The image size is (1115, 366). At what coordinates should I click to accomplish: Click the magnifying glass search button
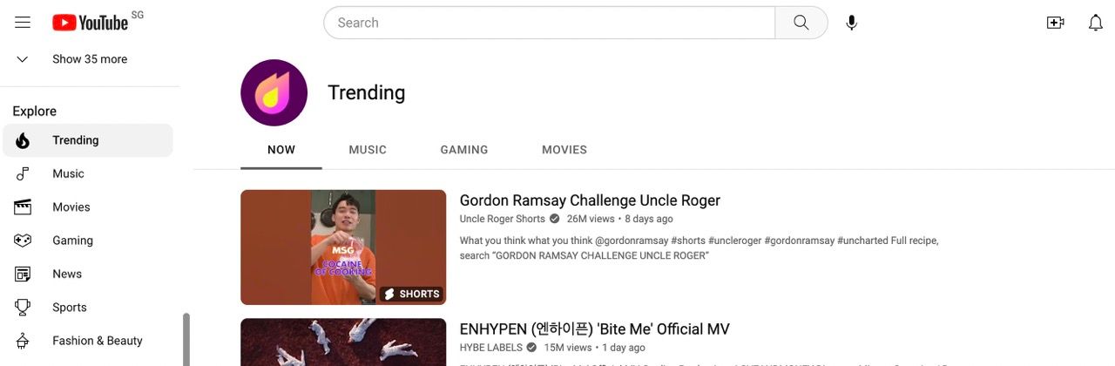click(801, 23)
